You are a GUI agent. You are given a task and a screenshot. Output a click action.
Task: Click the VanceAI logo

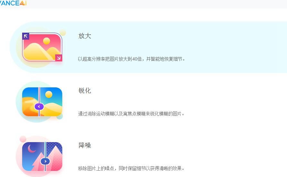(x=13, y=3)
